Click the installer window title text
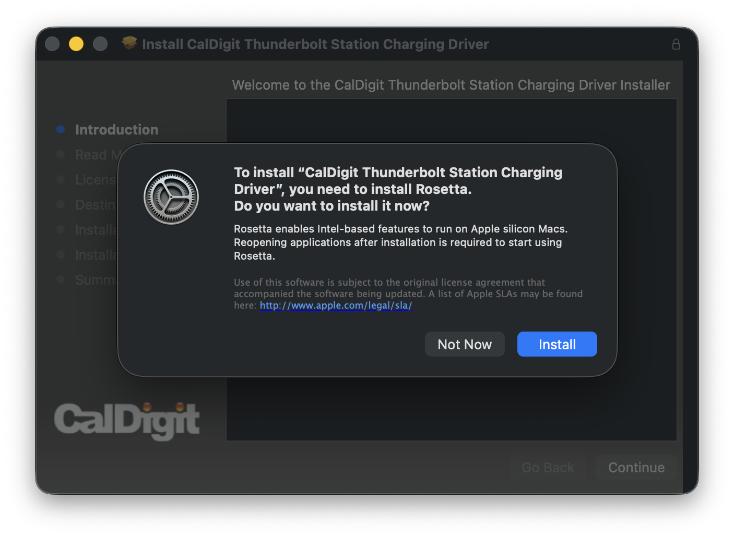 (x=315, y=44)
